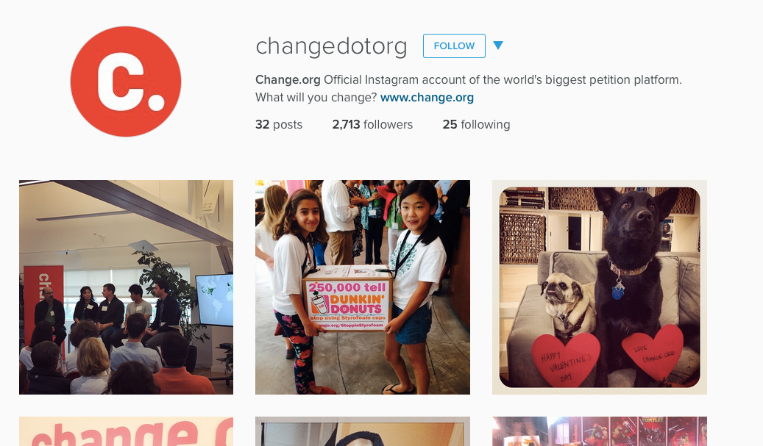Open the partially visible change logo post

click(126, 431)
